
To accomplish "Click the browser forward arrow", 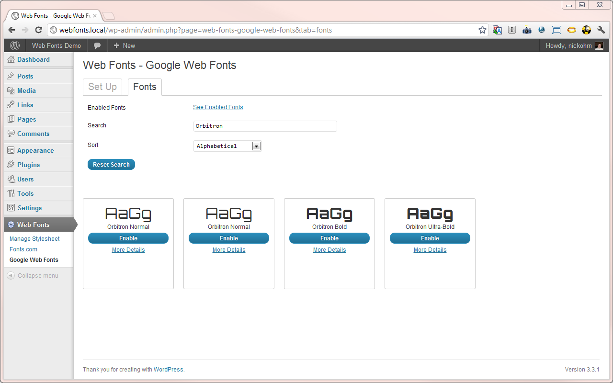I will 25,30.
